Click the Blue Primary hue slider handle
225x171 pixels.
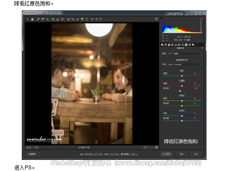coord(182,116)
